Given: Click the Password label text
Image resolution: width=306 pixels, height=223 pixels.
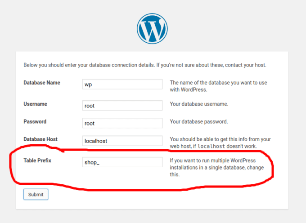Looking at the screenshot, I should tap(35, 121).
